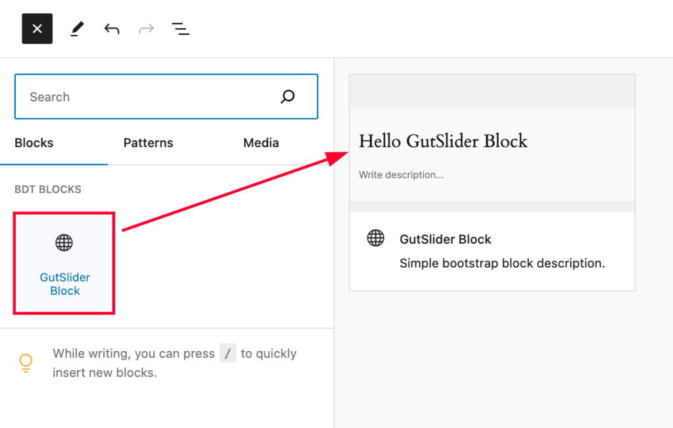Open the Tools pencil mode icon
Screen dimensions: 673x428
(77, 28)
